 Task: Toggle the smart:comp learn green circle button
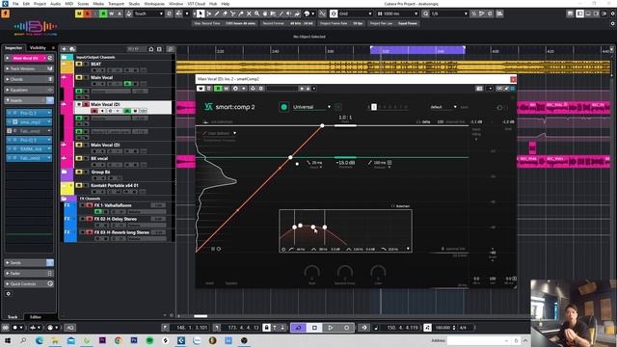(x=283, y=107)
